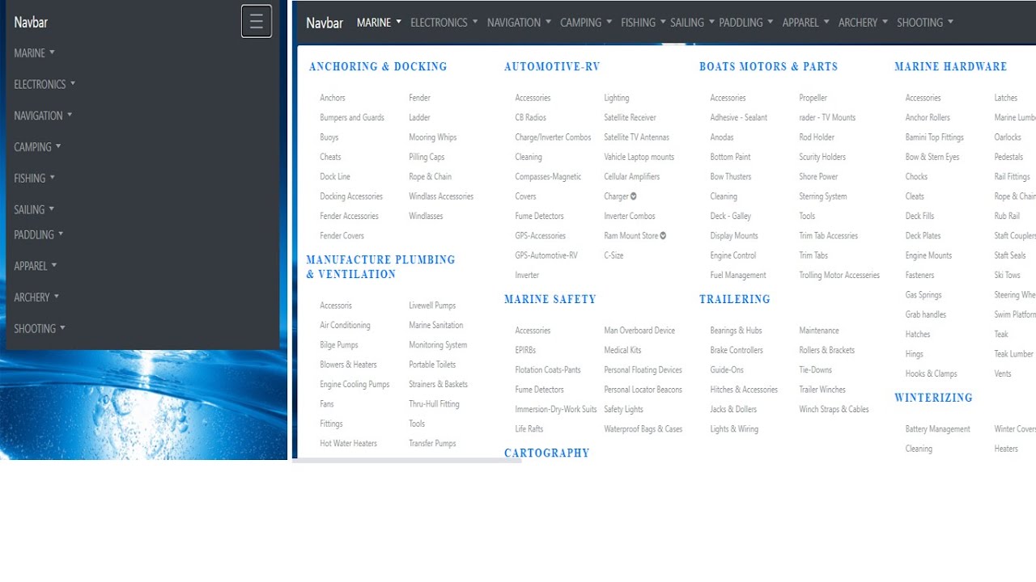Click the Navbar brand in the mobile view
This screenshot has height=582, width=1036.
point(31,22)
